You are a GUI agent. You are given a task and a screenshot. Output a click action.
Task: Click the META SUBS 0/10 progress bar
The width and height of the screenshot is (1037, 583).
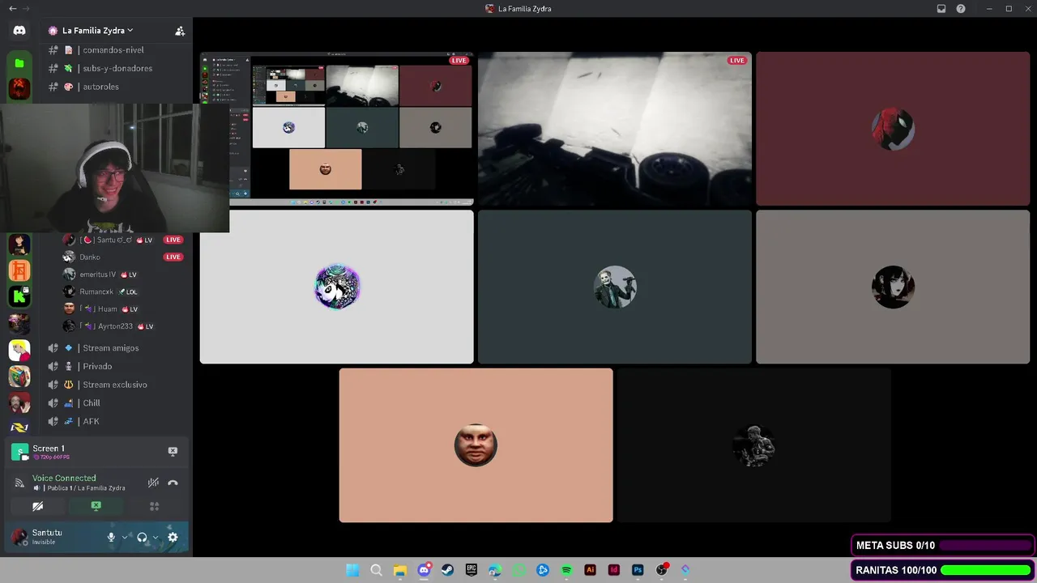point(986,546)
